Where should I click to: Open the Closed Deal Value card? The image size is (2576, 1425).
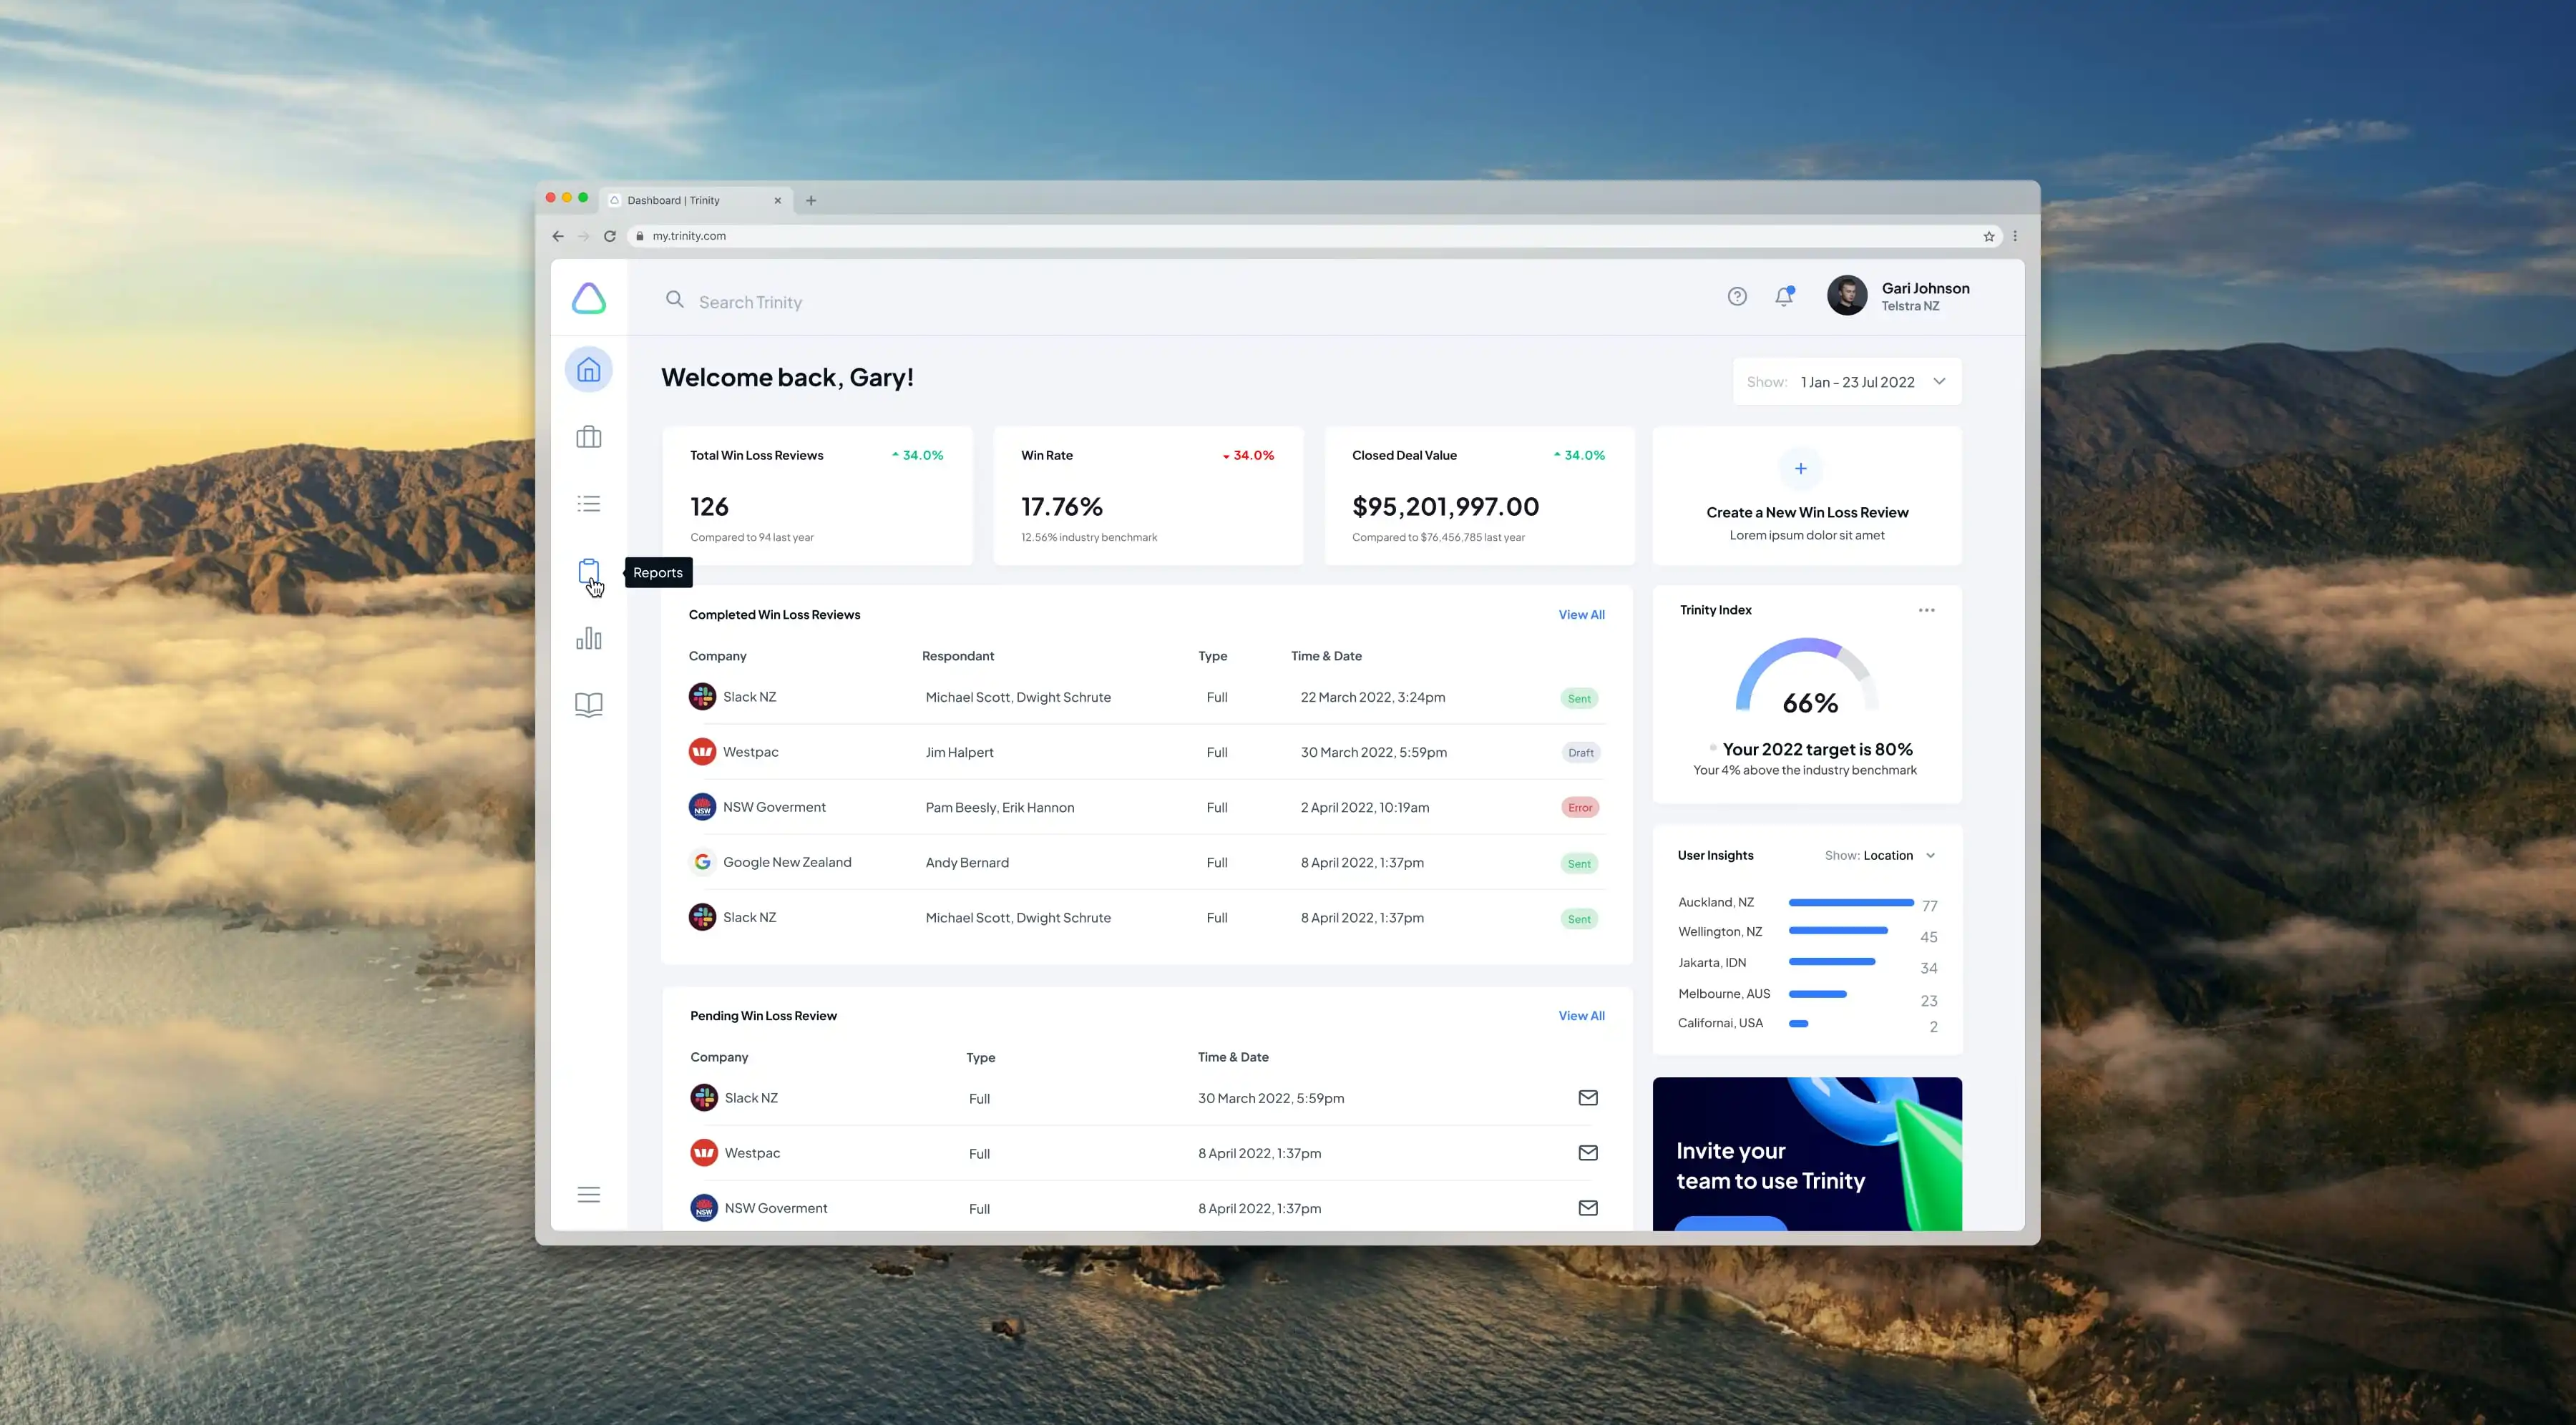1479,496
